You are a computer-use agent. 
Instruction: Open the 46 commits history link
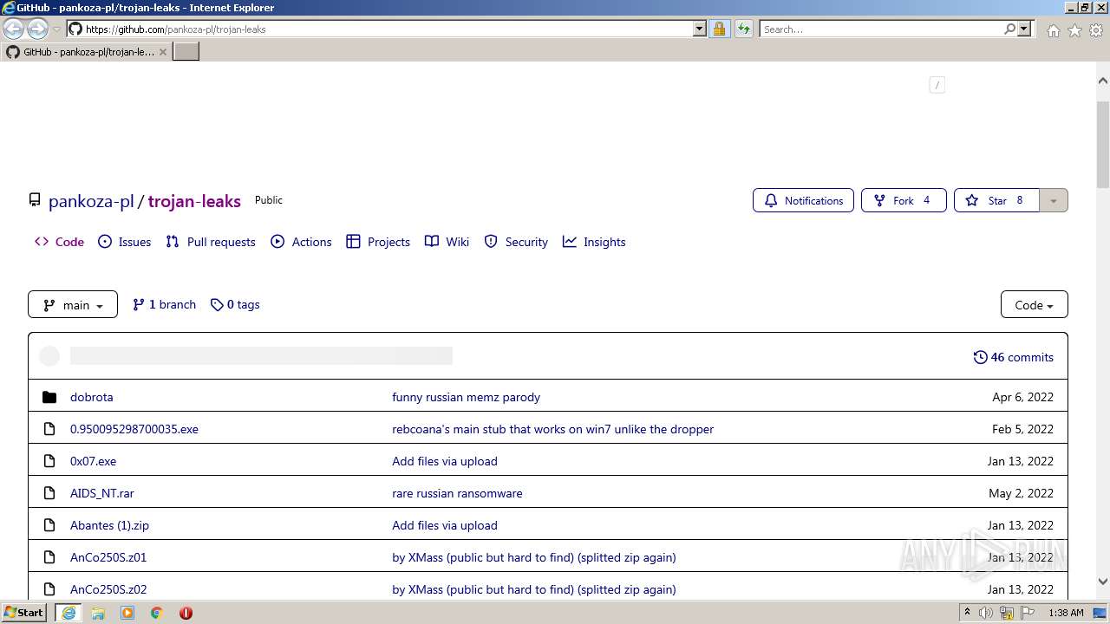click(x=1013, y=357)
